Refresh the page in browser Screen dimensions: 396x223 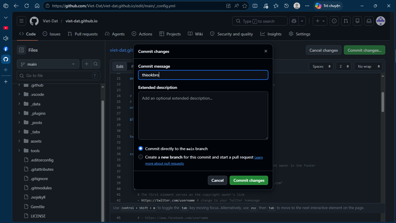click(27, 6)
